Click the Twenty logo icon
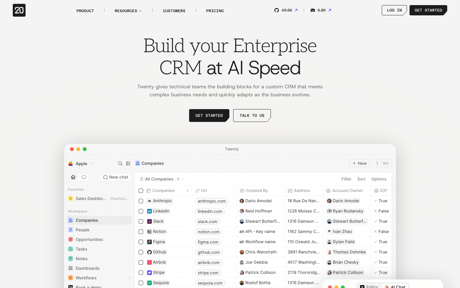This screenshot has width=460, height=288. [19, 10]
